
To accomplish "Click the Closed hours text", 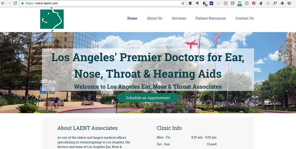I will click(x=212, y=144).
